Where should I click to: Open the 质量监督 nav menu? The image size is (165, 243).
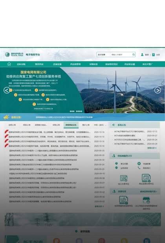tap(57, 64)
